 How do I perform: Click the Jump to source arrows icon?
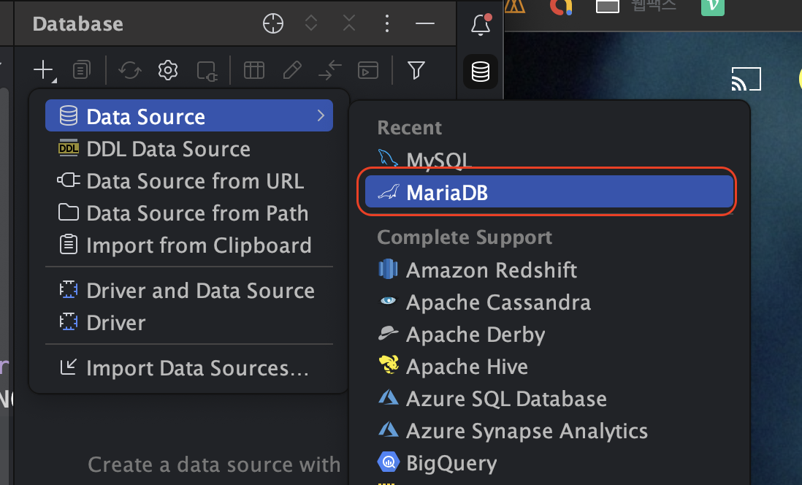coord(330,70)
